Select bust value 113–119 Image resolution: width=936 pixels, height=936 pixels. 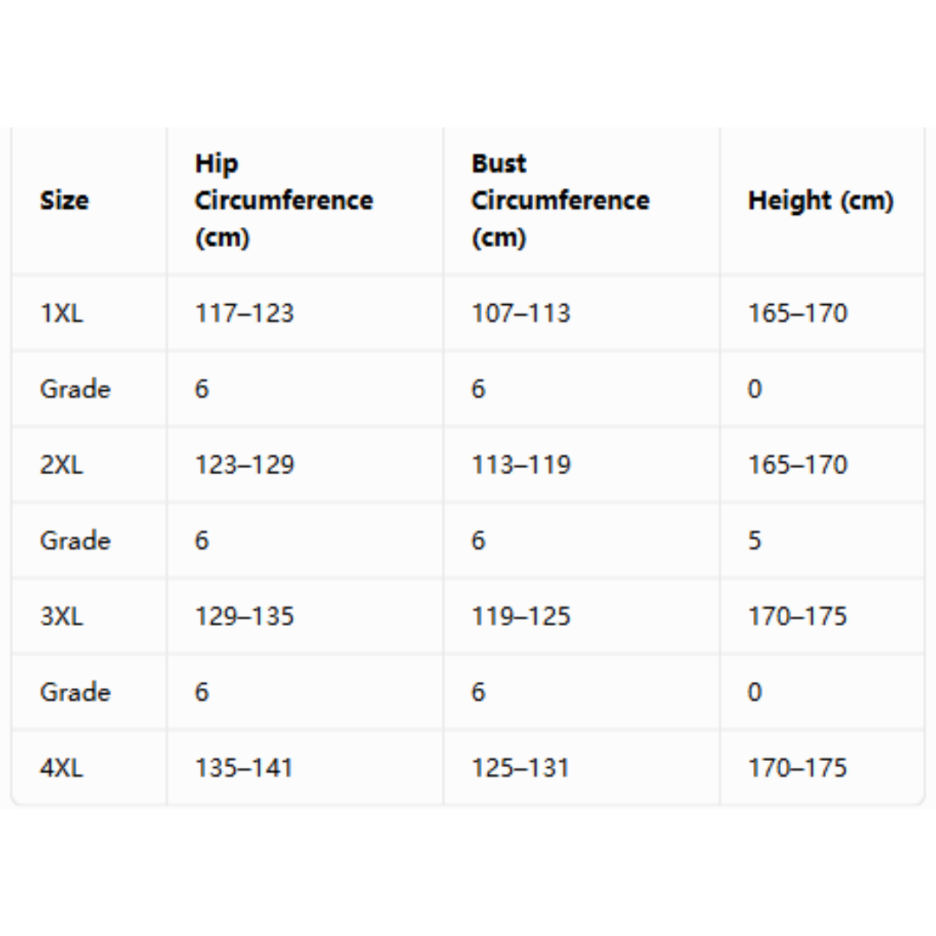521,465
